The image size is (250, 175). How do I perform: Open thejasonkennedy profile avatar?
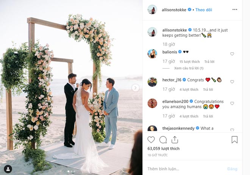tap(152, 128)
